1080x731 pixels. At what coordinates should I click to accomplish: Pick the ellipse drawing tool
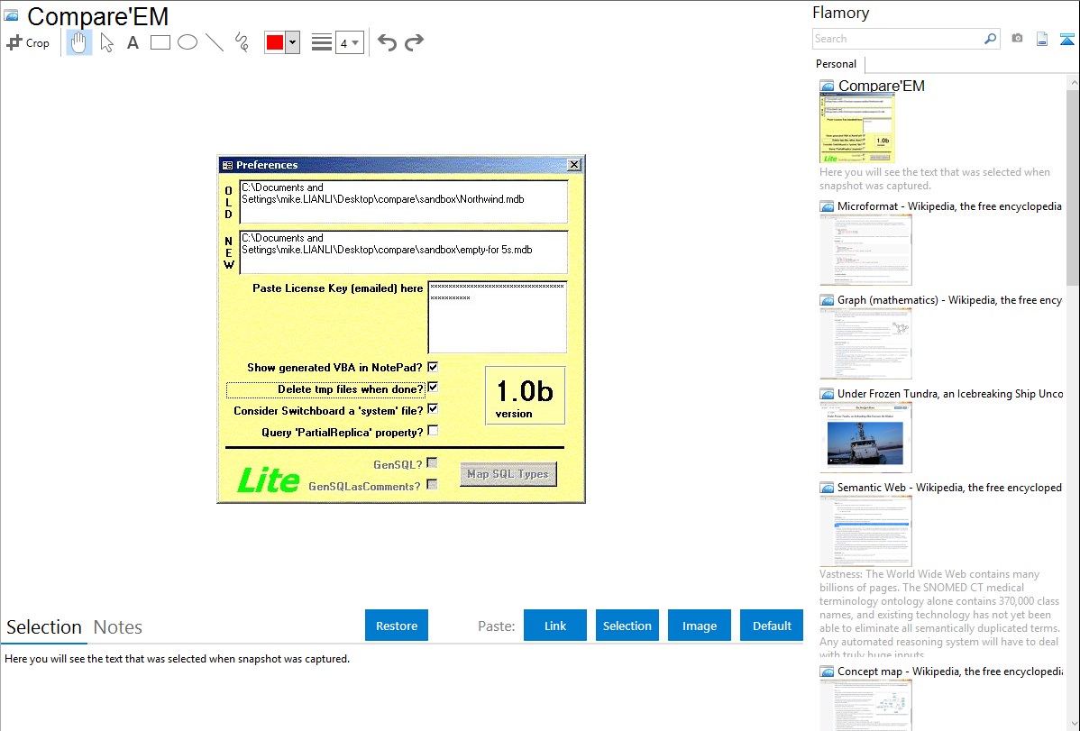(x=188, y=42)
